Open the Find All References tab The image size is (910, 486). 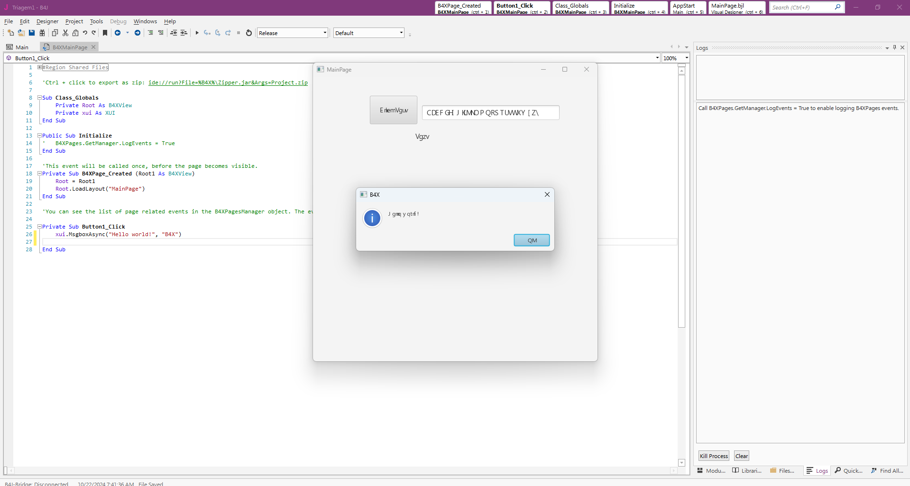point(887,470)
